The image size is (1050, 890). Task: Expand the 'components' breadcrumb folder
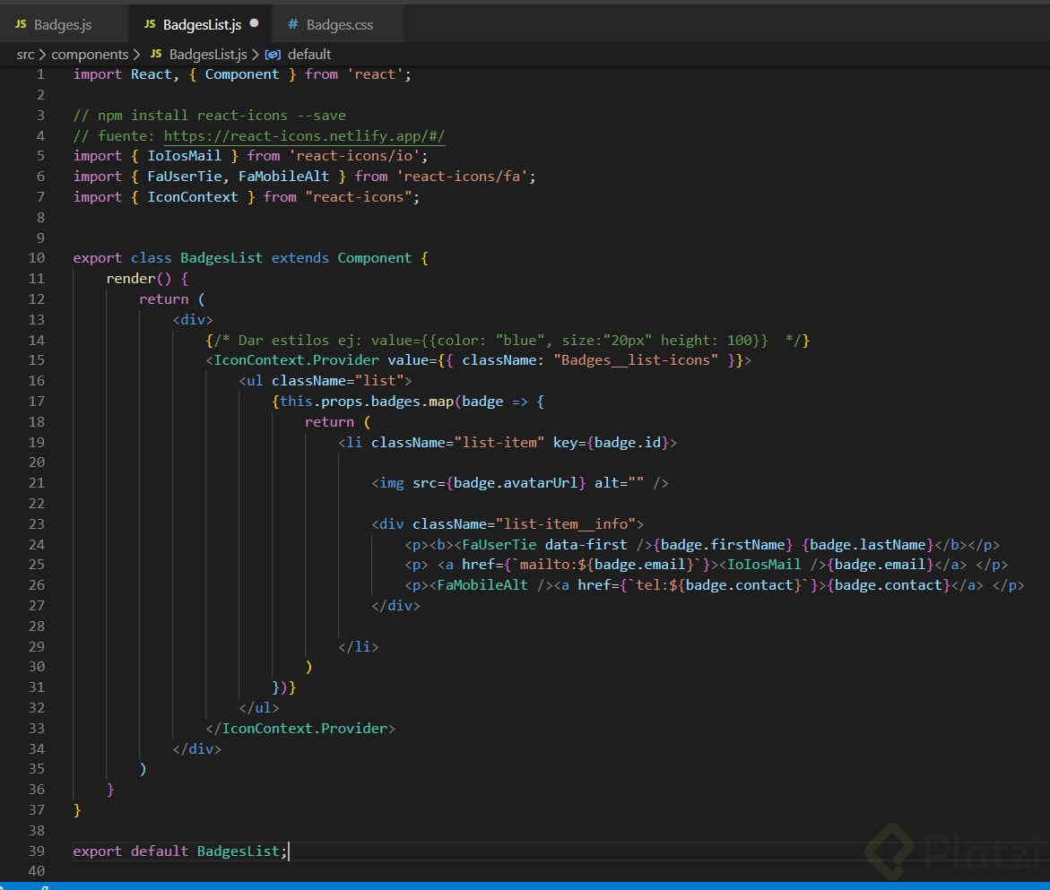click(90, 55)
